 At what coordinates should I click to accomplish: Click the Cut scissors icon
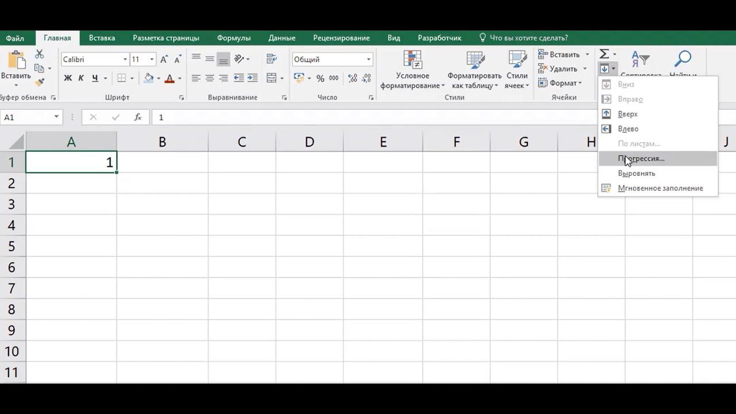point(40,54)
